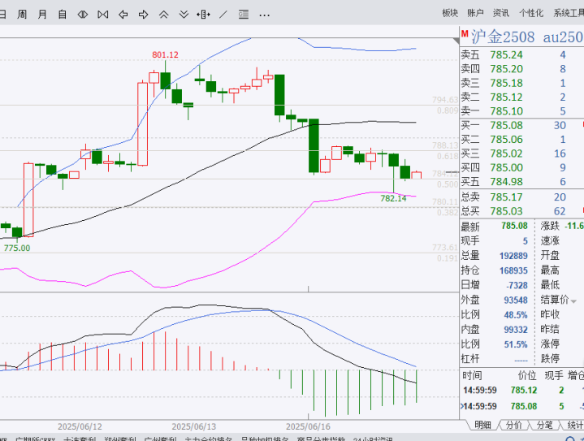Click the red M marker beside 沪金2508

465,36
